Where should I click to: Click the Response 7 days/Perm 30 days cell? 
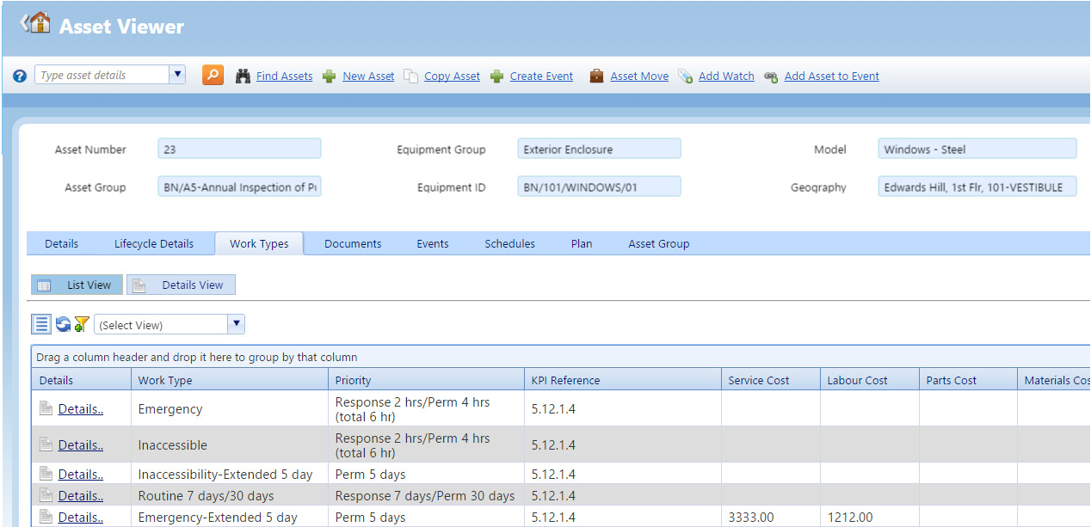point(427,495)
